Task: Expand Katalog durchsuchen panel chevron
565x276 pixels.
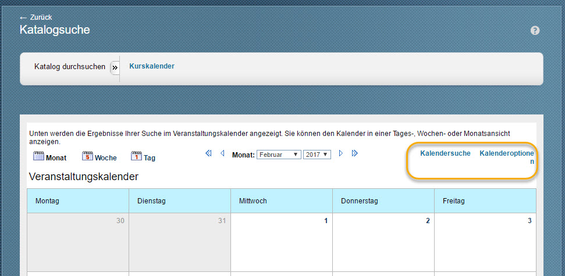Action: pos(115,67)
